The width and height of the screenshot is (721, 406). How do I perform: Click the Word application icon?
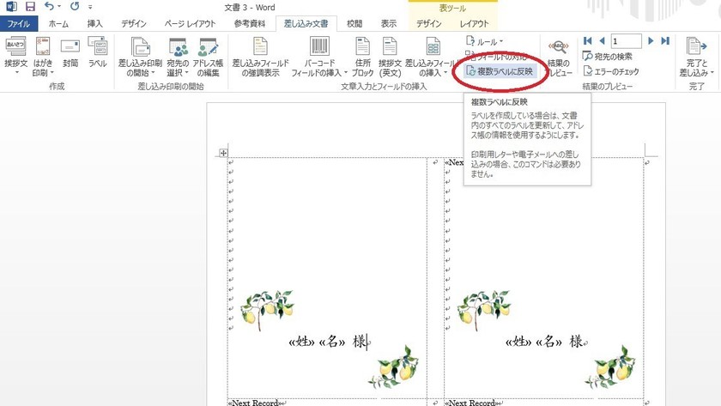(x=11, y=7)
